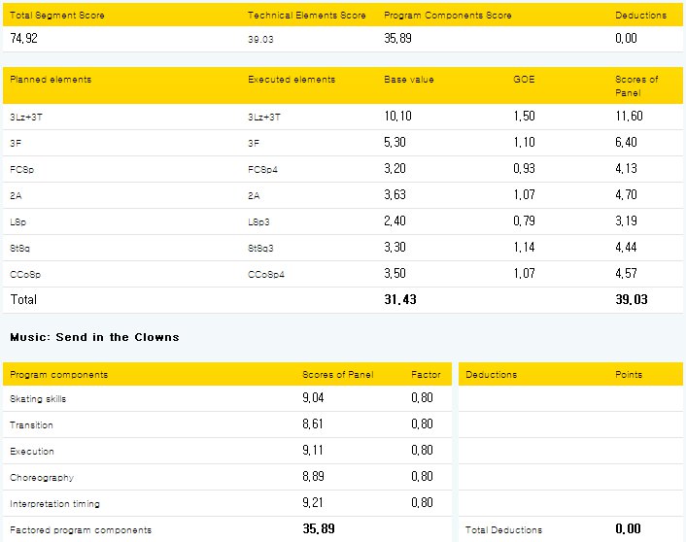Click the Program components table header
The image size is (686, 542).
[59, 374]
